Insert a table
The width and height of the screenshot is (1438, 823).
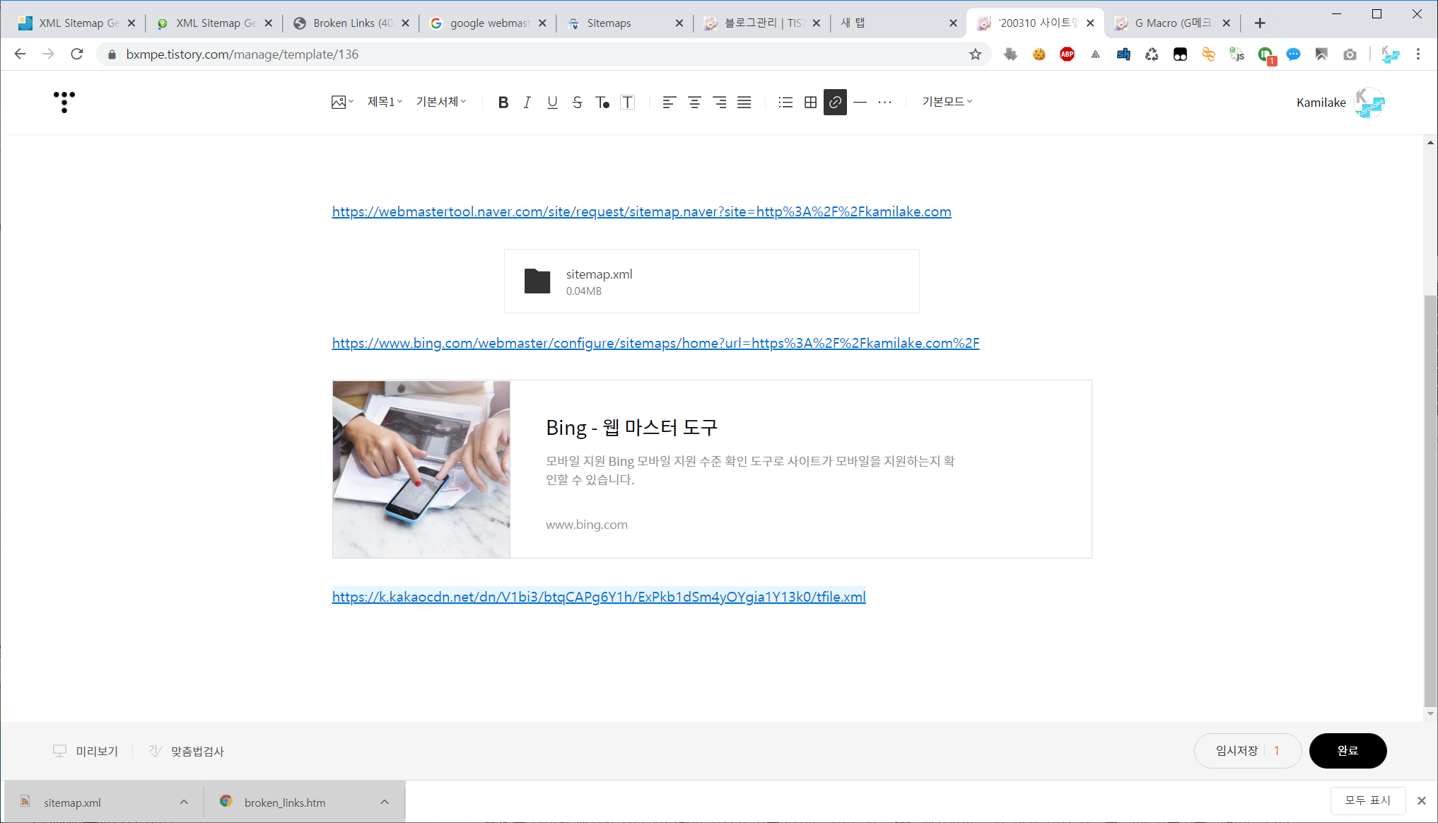[x=810, y=103]
